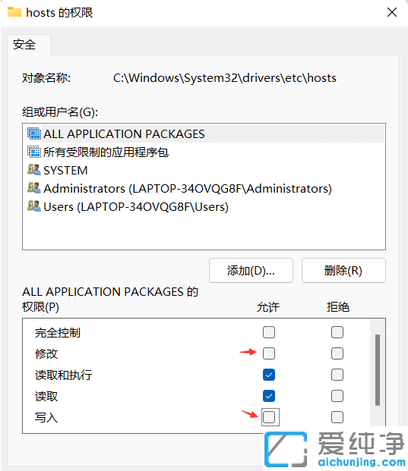Deny 完全控制 permission
This screenshot has height=471, width=408.
tap(337, 332)
